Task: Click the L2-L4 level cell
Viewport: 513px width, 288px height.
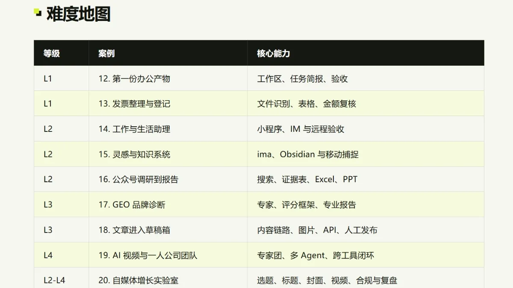Action: point(54,280)
